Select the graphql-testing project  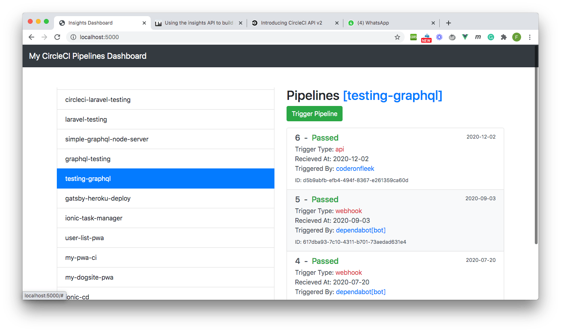(87, 159)
